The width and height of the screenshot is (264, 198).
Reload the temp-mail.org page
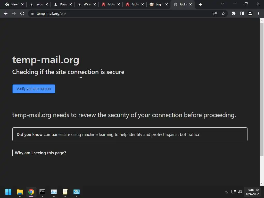click(x=22, y=13)
